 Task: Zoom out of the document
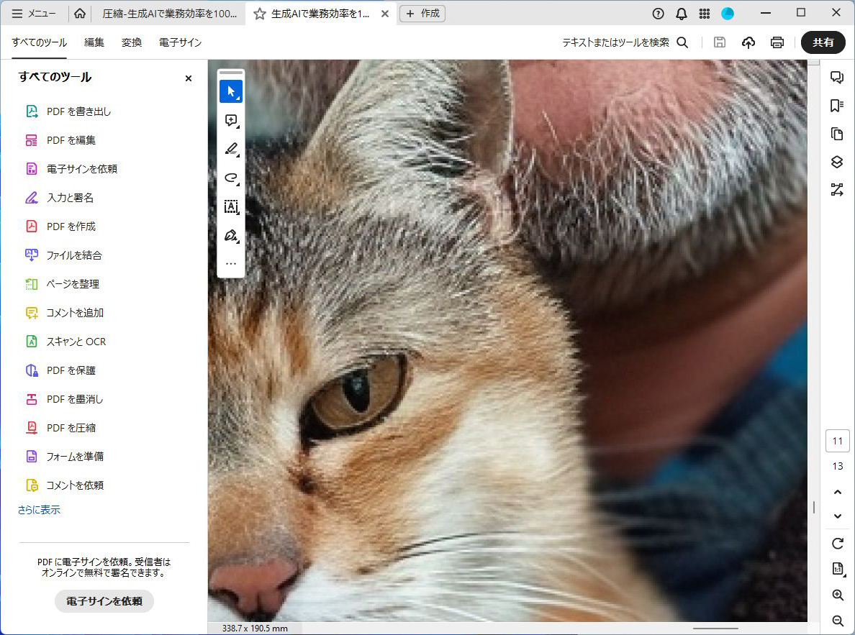[x=838, y=621]
